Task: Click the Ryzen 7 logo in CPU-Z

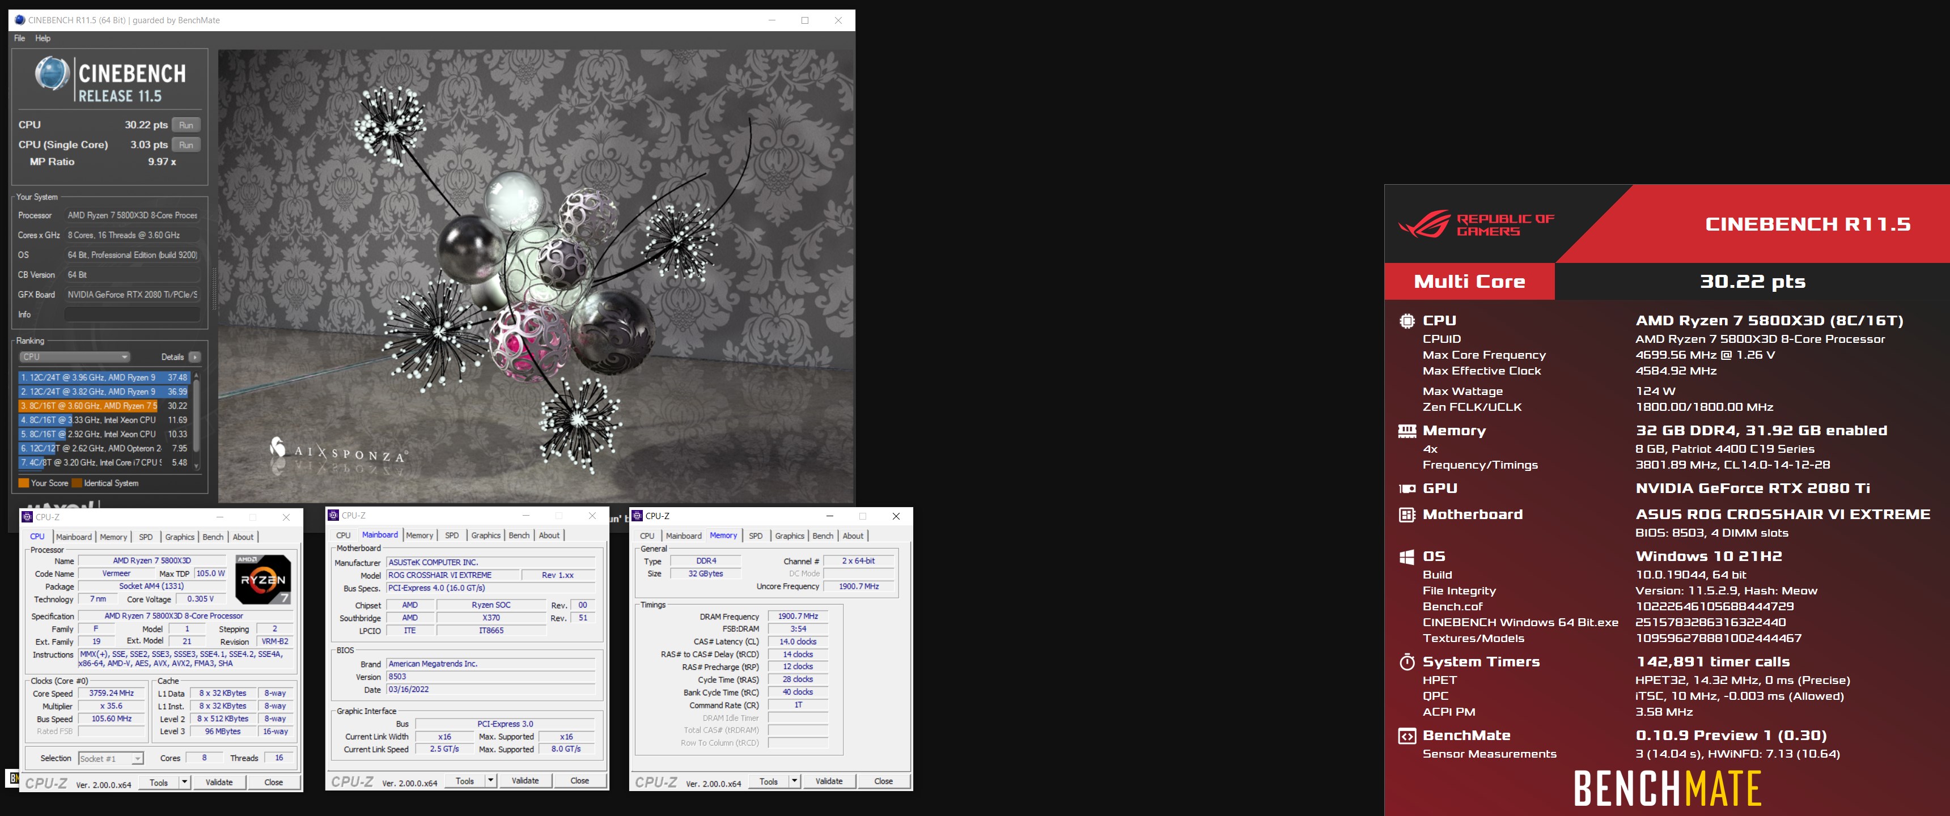Action: pos(264,579)
